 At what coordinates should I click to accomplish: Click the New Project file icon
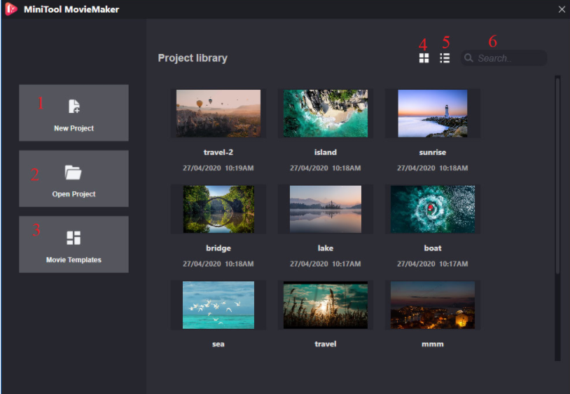tap(74, 107)
